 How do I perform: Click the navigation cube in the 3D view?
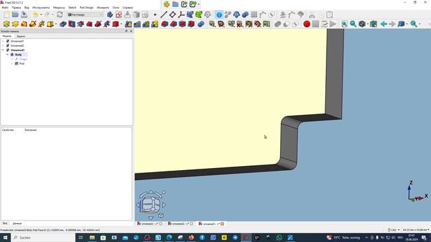coord(150,204)
